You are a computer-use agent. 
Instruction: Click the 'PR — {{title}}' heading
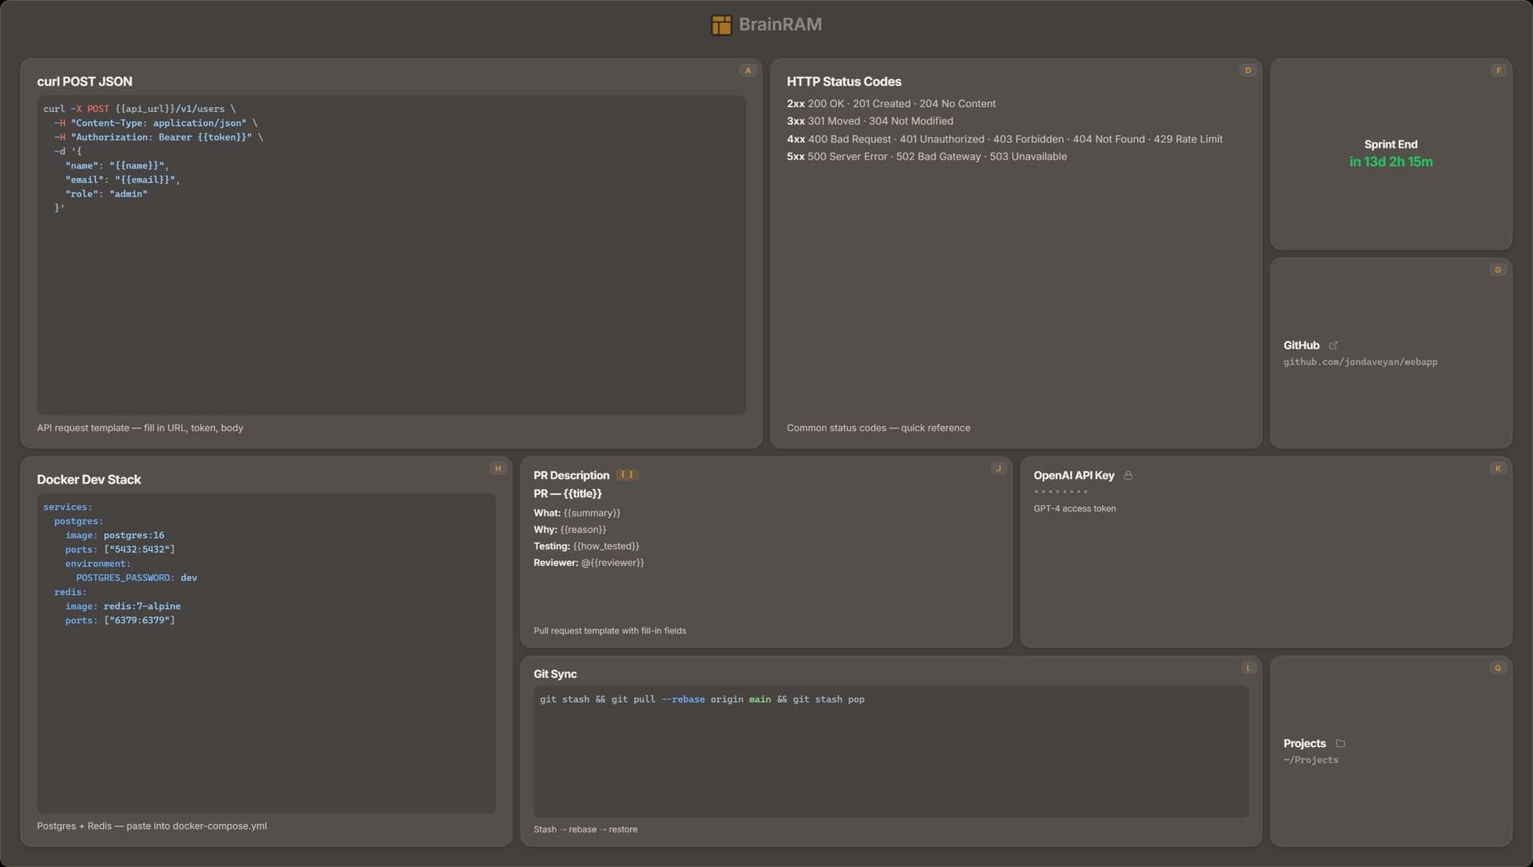point(568,494)
